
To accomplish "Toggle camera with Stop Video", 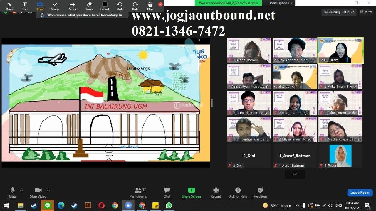I will (38, 192).
